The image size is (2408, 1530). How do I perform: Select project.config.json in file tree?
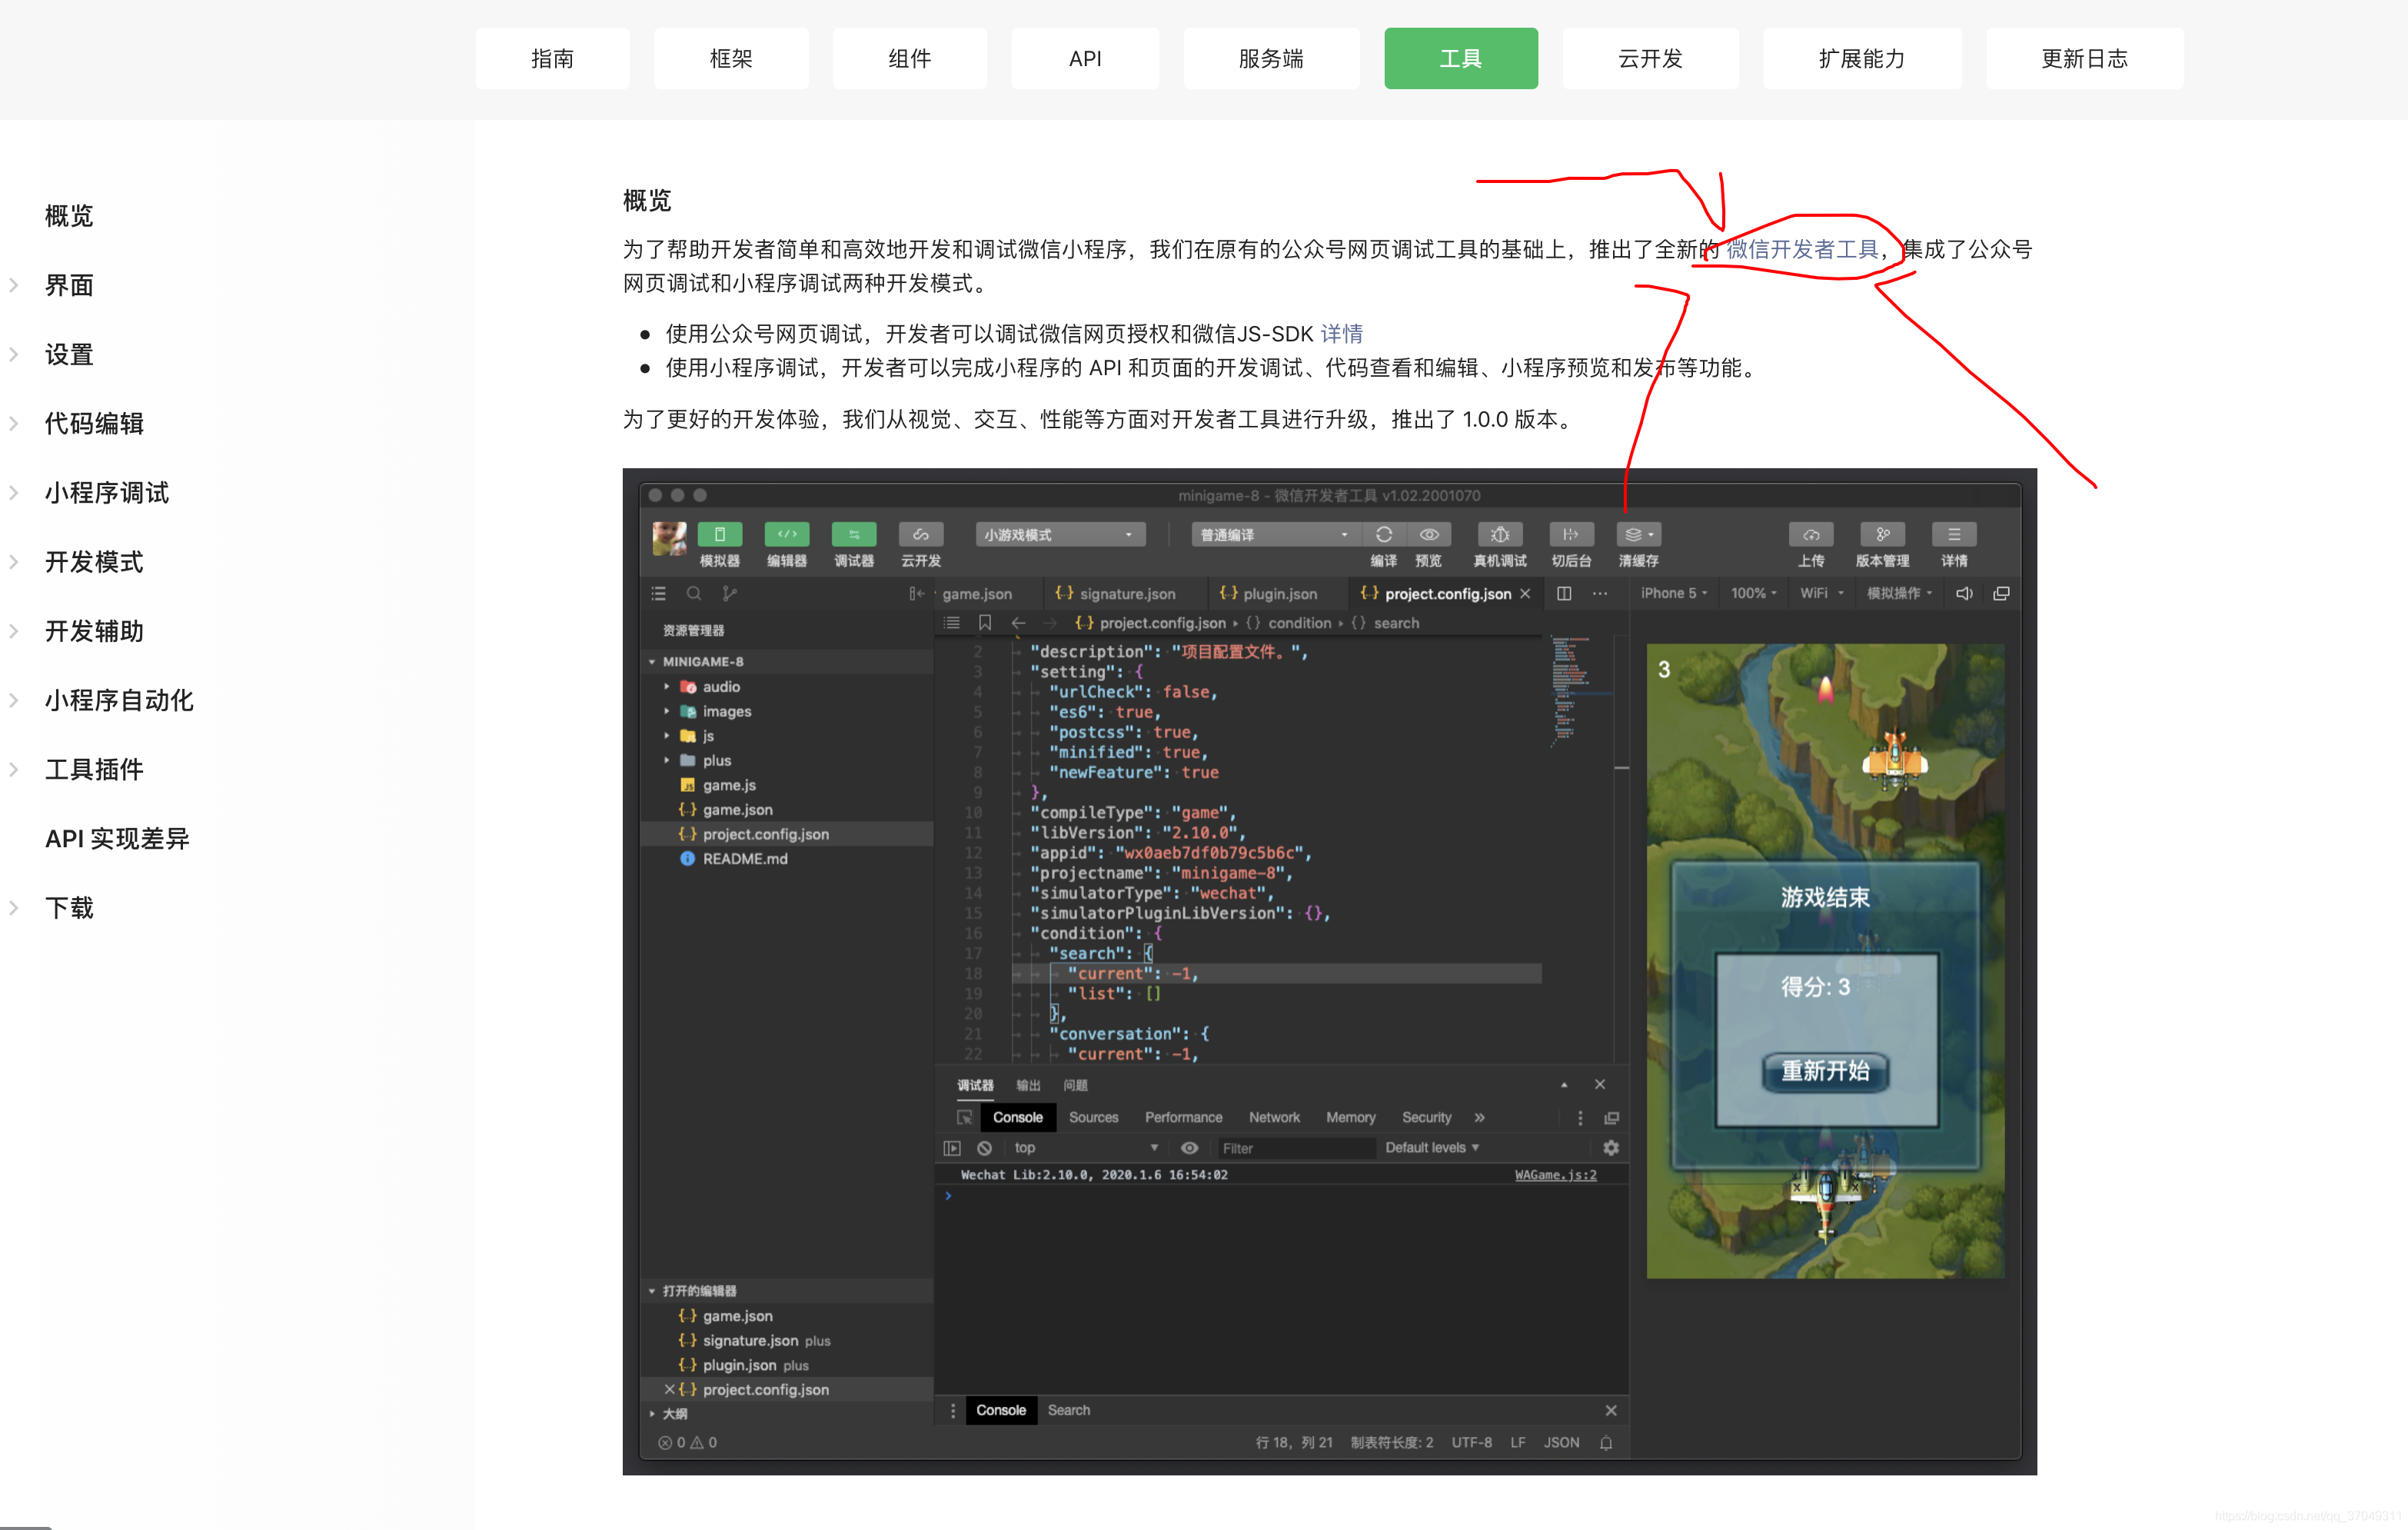coord(765,834)
